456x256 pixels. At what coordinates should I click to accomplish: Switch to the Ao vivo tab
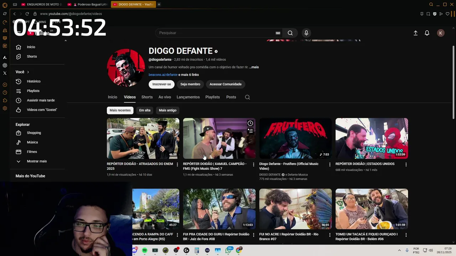click(x=165, y=97)
